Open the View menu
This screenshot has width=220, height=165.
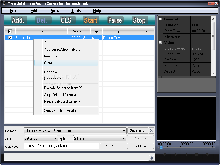[x=55, y=11]
